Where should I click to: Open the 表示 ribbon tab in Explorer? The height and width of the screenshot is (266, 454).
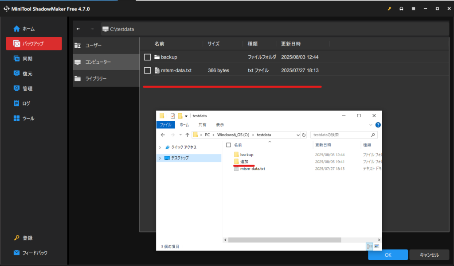[220, 125]
